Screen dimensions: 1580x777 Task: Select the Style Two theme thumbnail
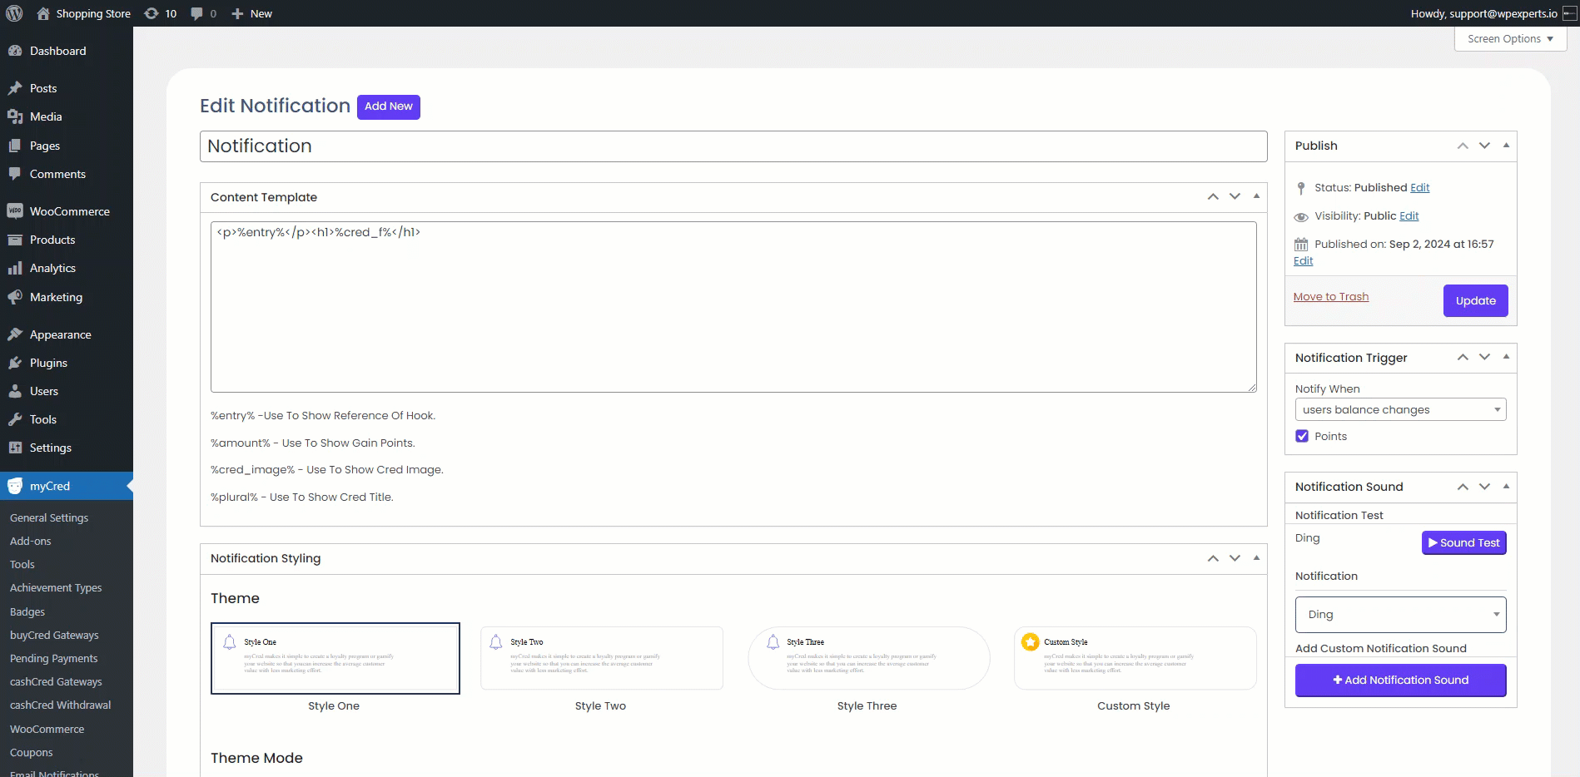(601, 658)
